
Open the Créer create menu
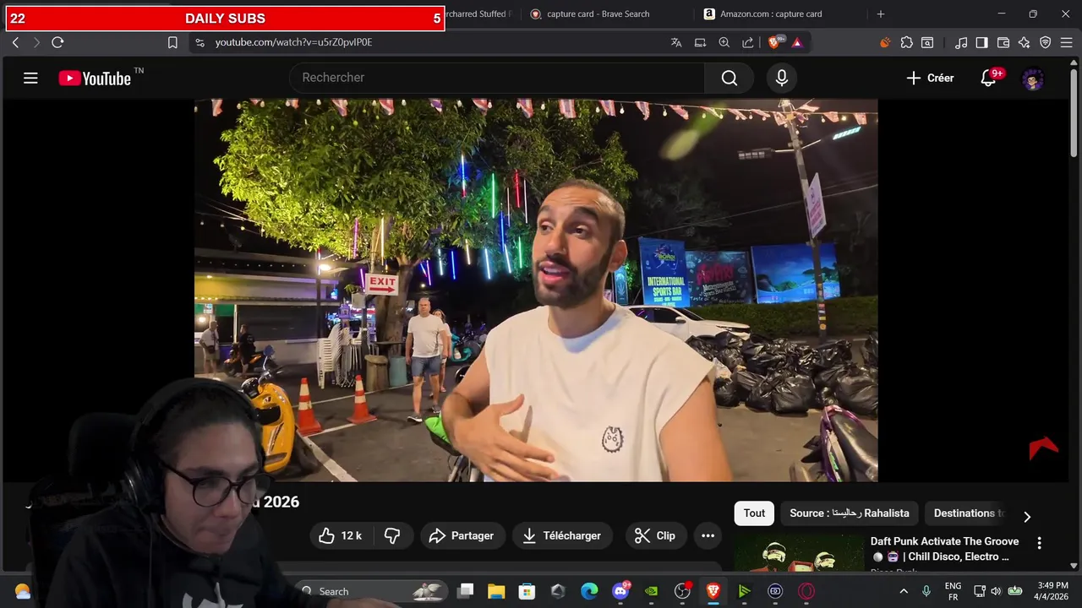click(930, 78)
